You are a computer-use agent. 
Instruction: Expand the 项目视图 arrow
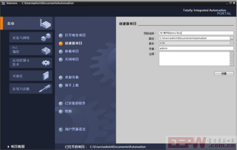point(9,147)
